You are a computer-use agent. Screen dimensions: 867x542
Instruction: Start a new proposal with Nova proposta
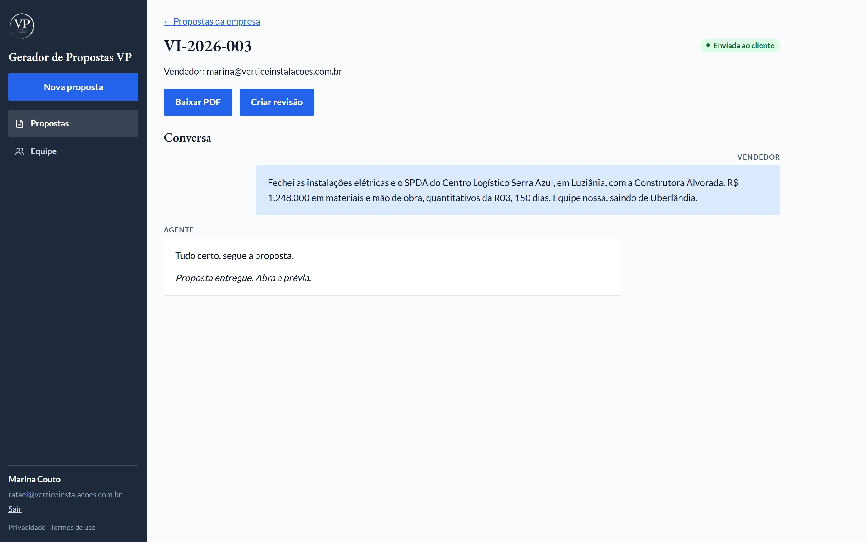73,87
